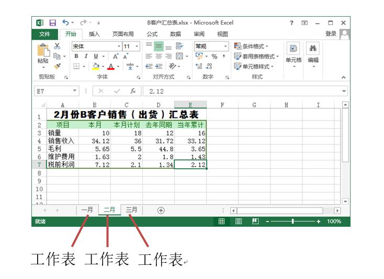This screenshot has height=279, width=384.
Task: Click the cell borders icon
Action: tap(76, 66)
